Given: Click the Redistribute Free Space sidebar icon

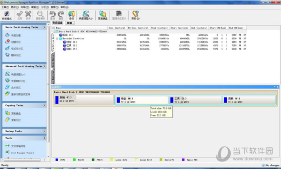Looking at the screenshot, I should click(x=7, y=94).
